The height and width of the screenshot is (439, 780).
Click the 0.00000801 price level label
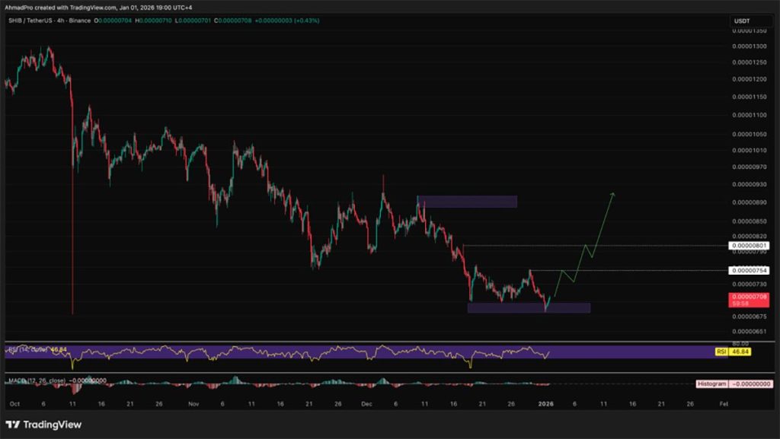pos(748,246)
